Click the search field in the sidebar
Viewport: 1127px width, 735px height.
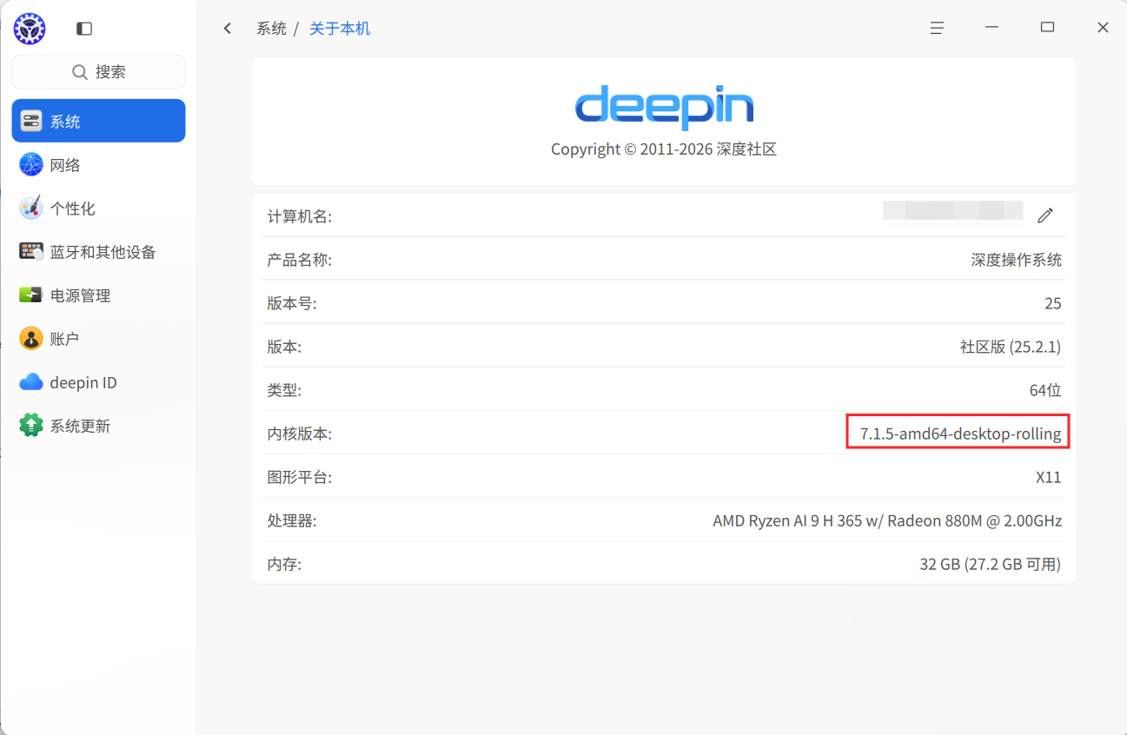click(98, 72)
